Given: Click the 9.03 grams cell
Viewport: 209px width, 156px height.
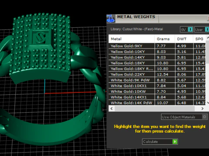Looking at the screenshot, I should pos(165,57).
